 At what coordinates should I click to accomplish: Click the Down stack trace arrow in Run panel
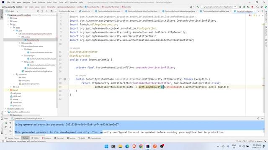click(10, 127)
